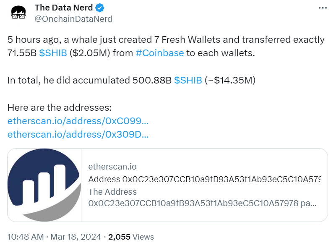Open the etherscan 0xC099 address link
This screenshot has height=248, width=336.
(x=78, y=121)
